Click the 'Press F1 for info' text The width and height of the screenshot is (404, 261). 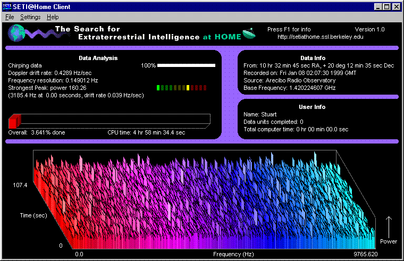click(289, 29)
